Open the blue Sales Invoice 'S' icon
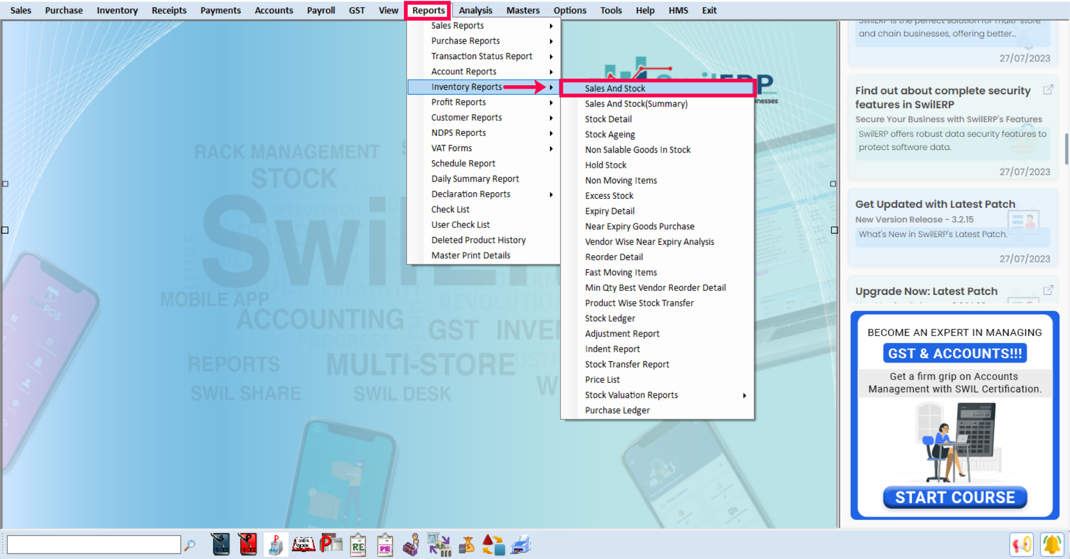 [x=221, y=545]
